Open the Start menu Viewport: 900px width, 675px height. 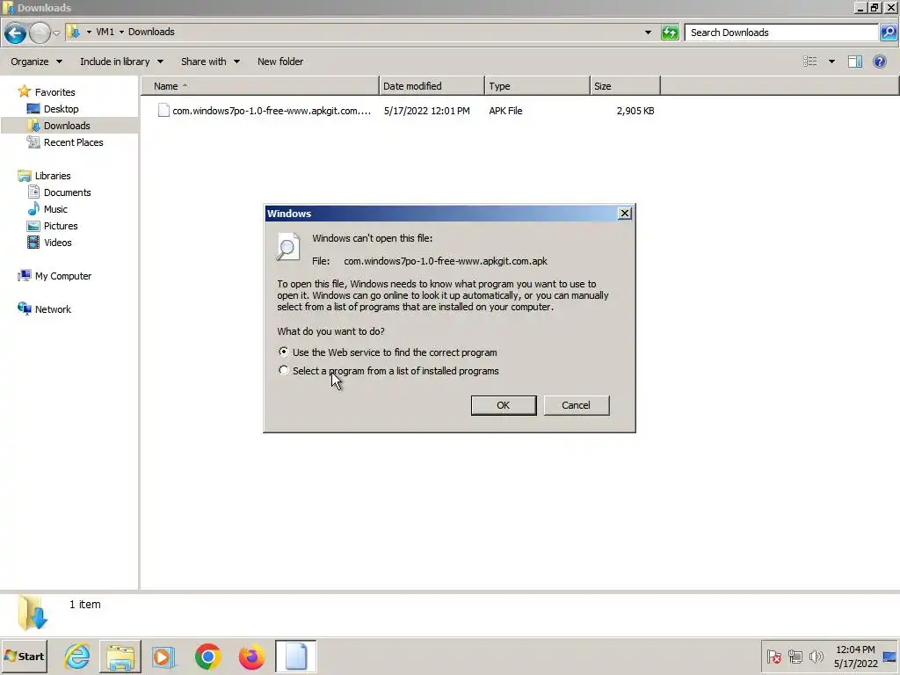tap(24, 656)
